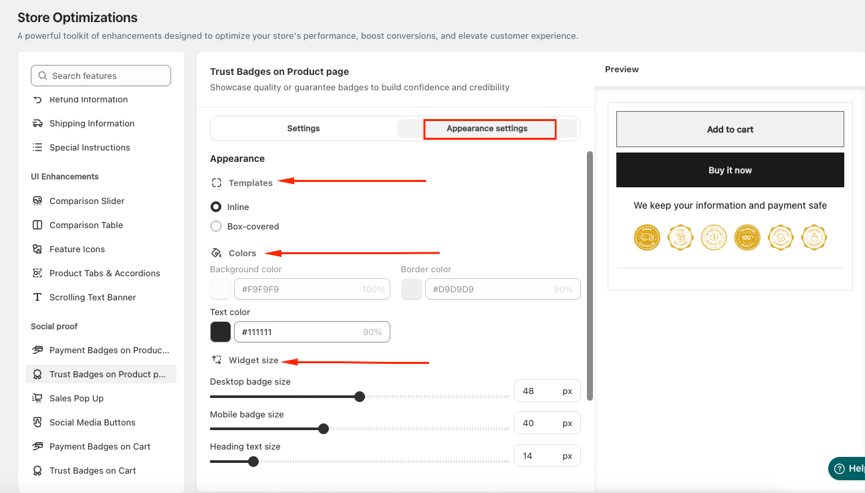
Task: Select the Inline template radio button
Action: [216, 207]
